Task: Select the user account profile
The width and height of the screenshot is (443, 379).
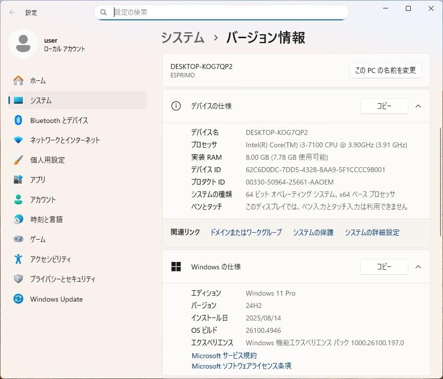Action: point(50,44)
